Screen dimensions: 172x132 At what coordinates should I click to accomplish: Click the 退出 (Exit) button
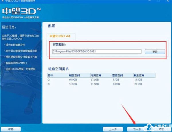tap(161, 129)
